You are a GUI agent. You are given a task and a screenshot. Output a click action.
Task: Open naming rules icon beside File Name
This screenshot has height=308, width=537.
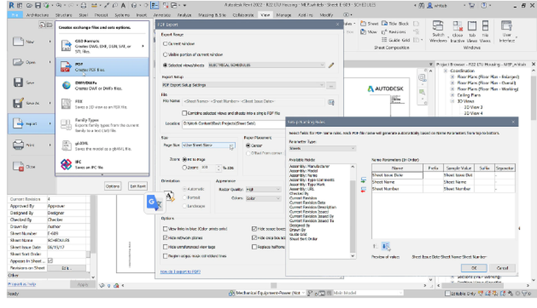tap(331, 102)
